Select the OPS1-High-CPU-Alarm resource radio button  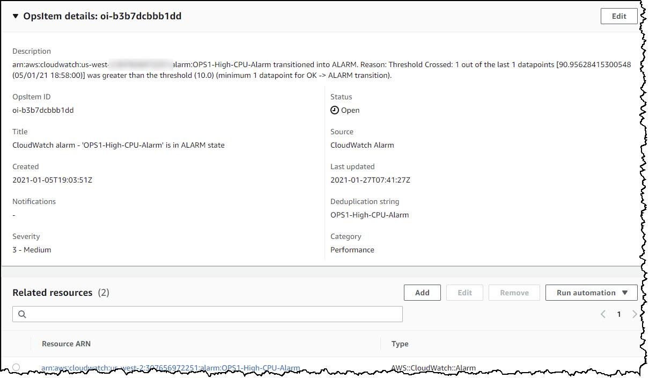click(x=16, y=367)
